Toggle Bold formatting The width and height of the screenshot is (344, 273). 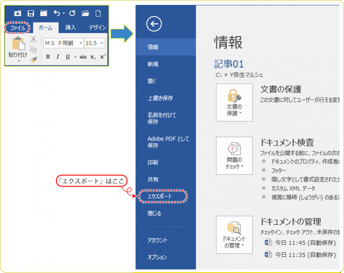(x=48, y=57)
